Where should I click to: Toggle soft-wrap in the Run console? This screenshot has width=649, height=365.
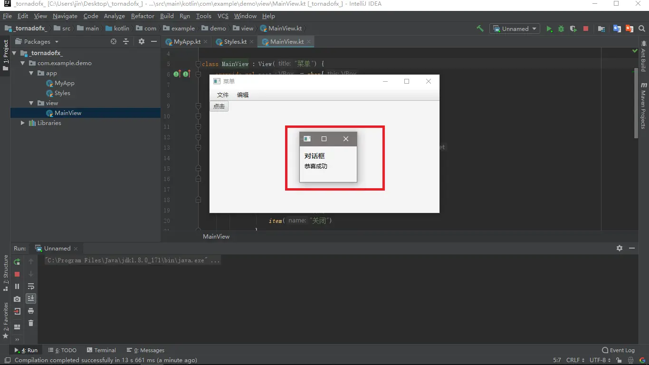click(x=31, y=287)
